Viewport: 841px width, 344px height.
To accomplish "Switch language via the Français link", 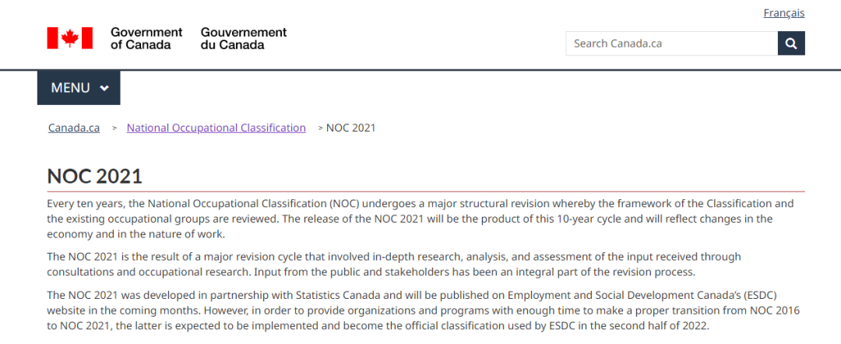I will pyautogui.click(x=783, y=13).
